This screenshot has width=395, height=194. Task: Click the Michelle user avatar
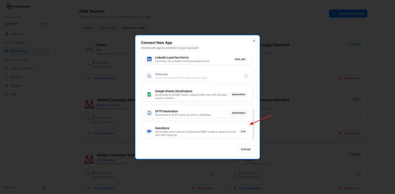pos(44,188)
